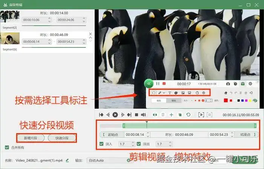This screenshot has height=169, width=264.
Task: Select the numbered marker tool
Action: click(x=176, y=93)
